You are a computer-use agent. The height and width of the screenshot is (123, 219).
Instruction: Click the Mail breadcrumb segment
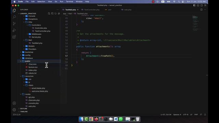[70, 14]
